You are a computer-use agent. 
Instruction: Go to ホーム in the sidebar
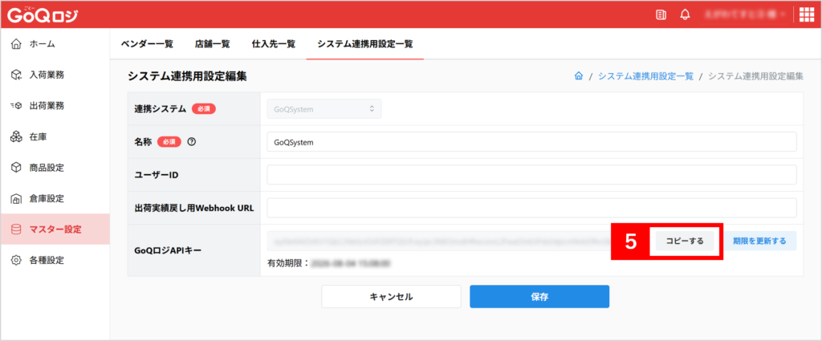55,44
